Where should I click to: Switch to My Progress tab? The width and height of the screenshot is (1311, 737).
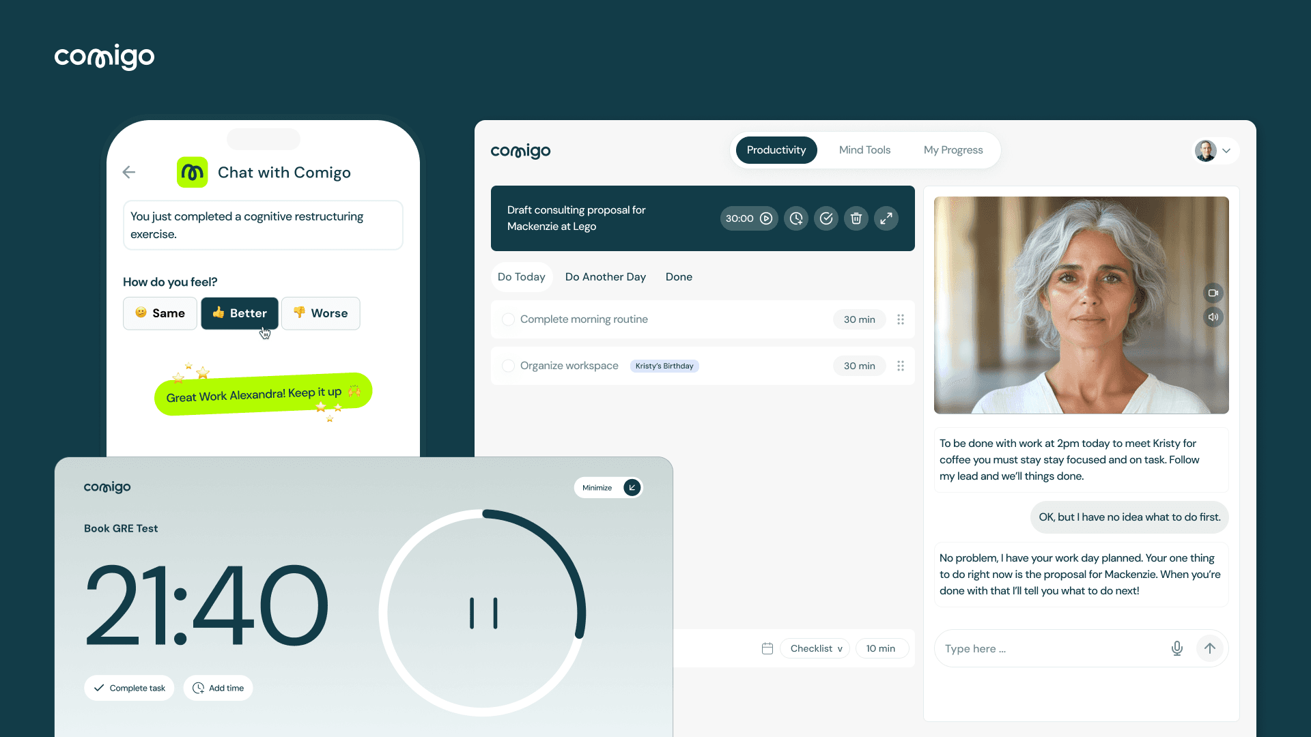[x=953, y=150]
